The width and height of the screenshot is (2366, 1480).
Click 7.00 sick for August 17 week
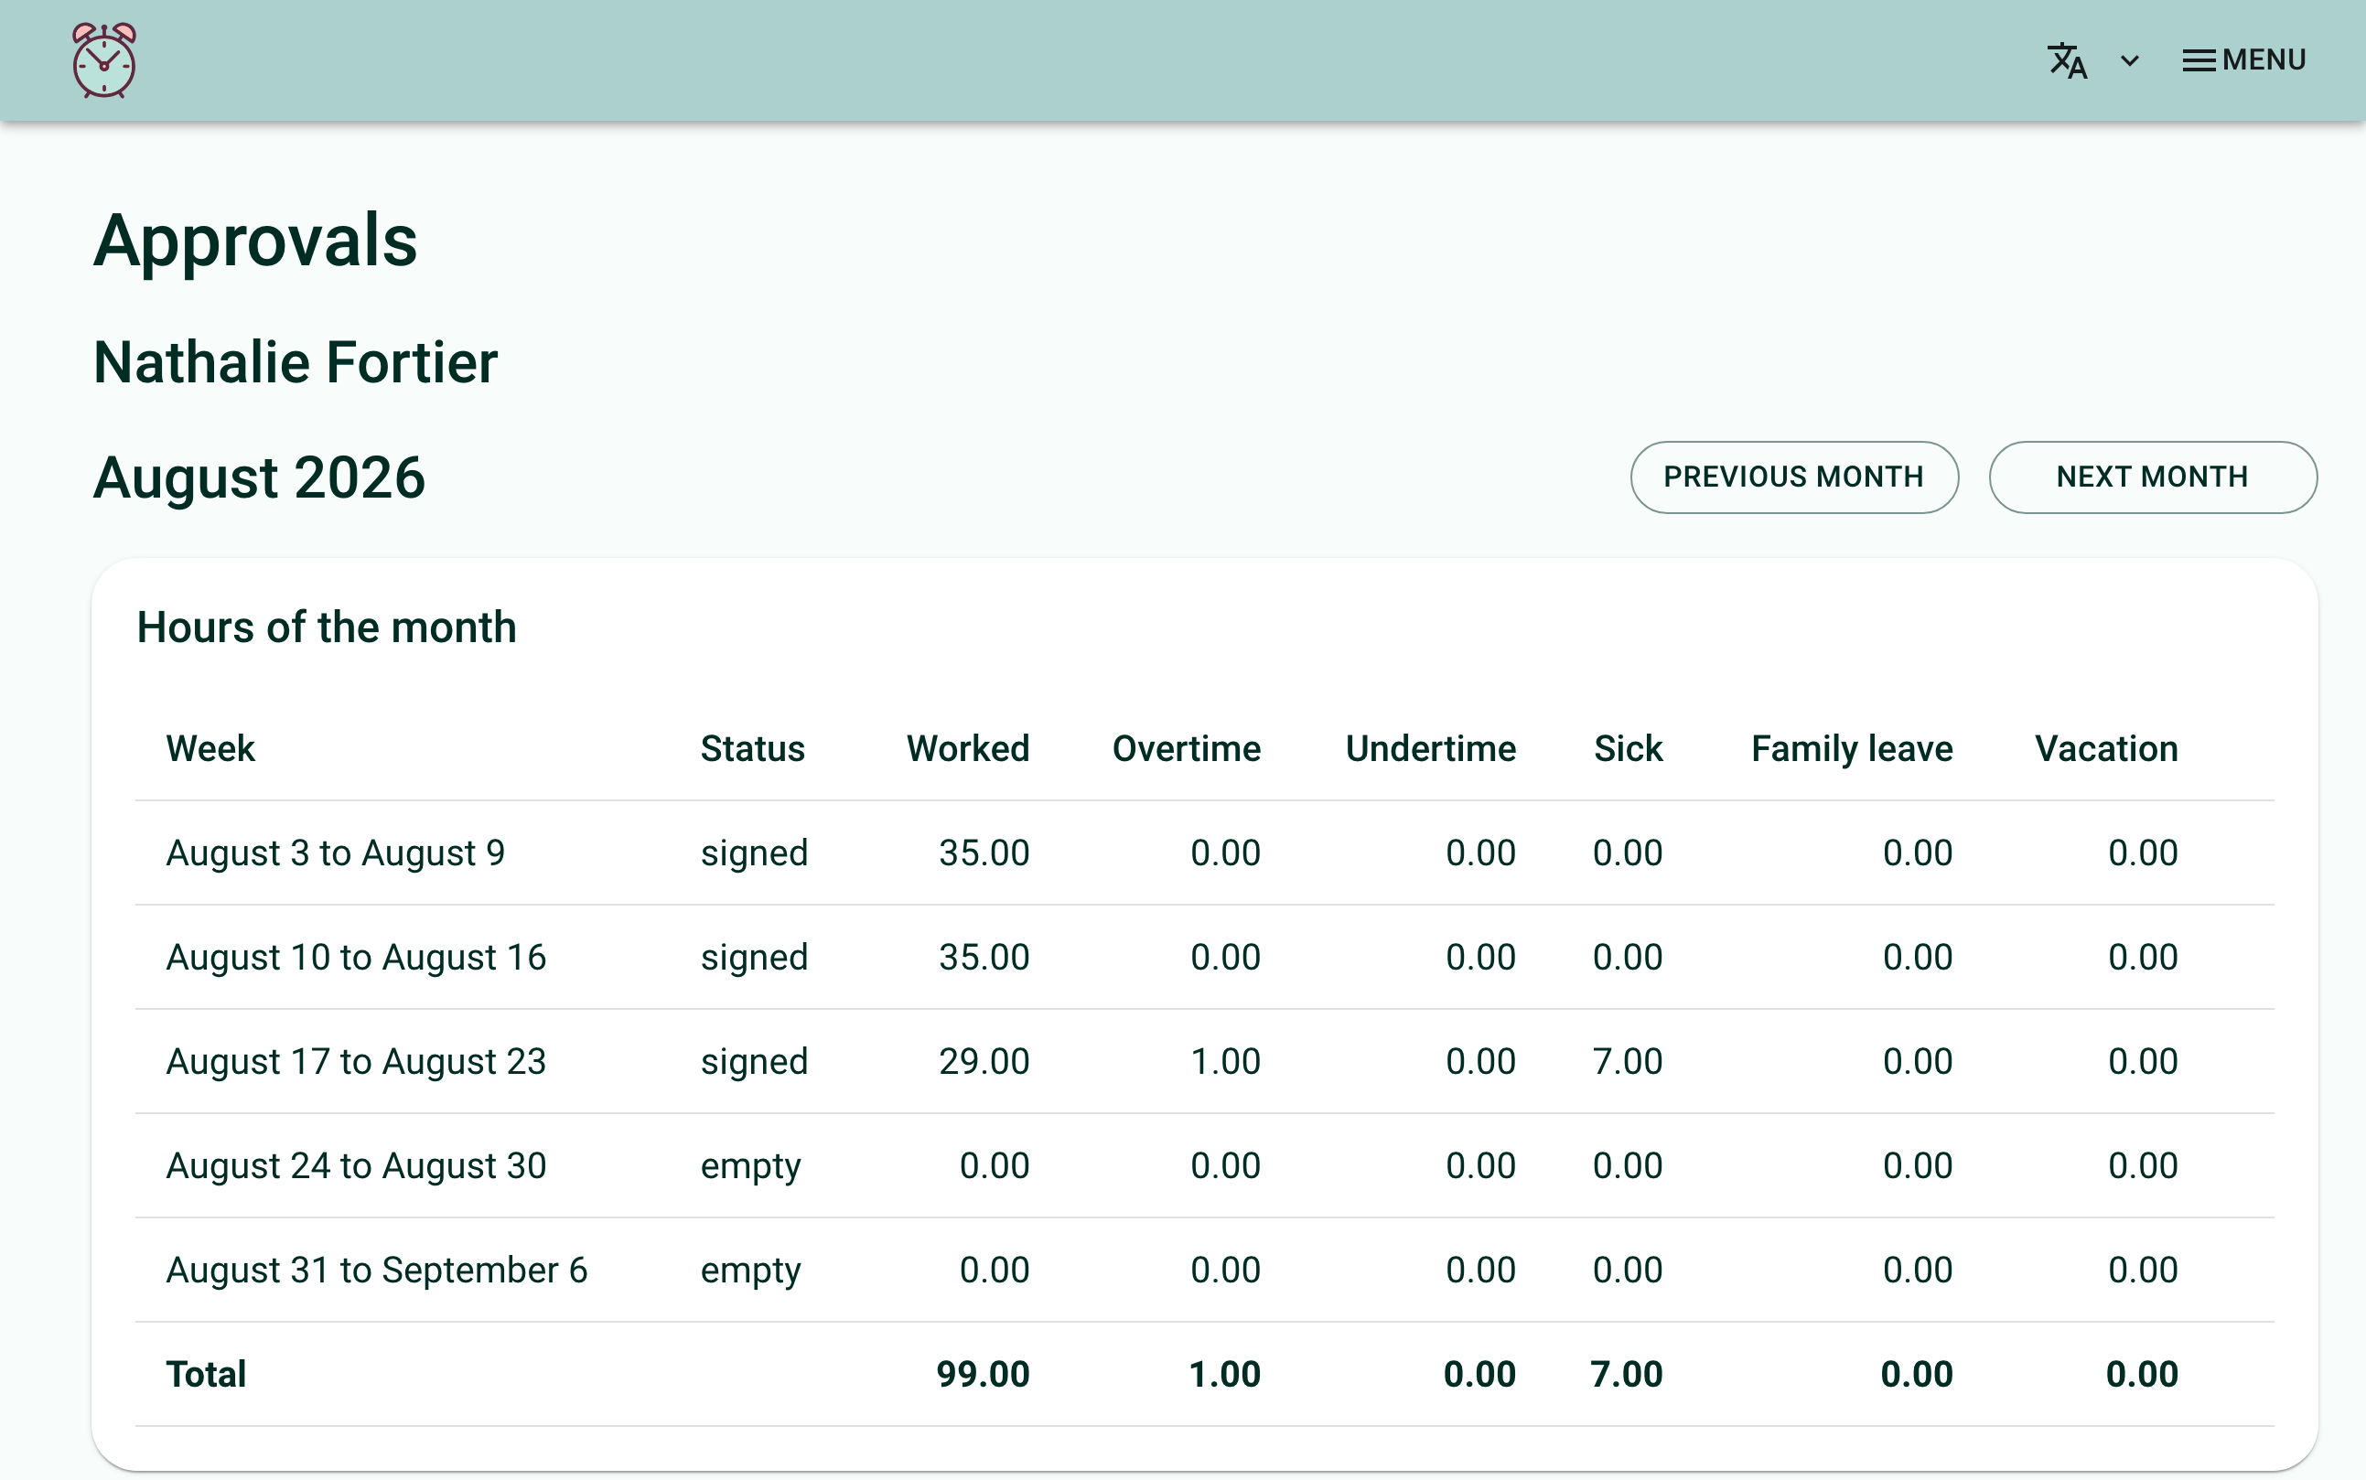[x=1628, y=1062]
